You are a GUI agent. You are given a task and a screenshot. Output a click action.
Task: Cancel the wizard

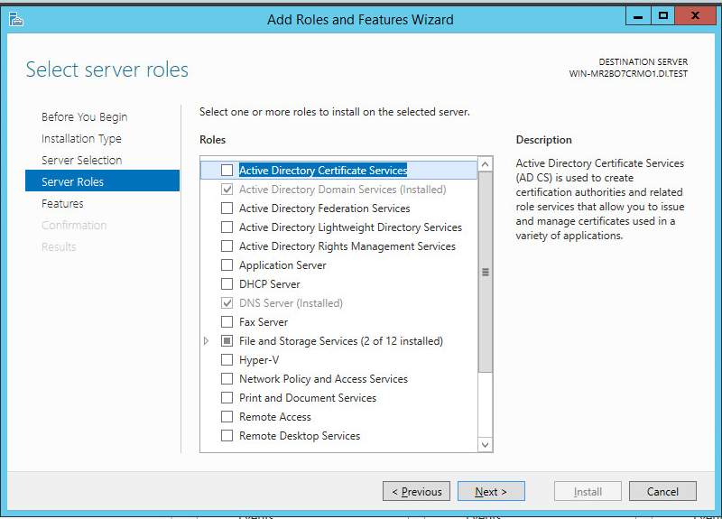point(662,492)
